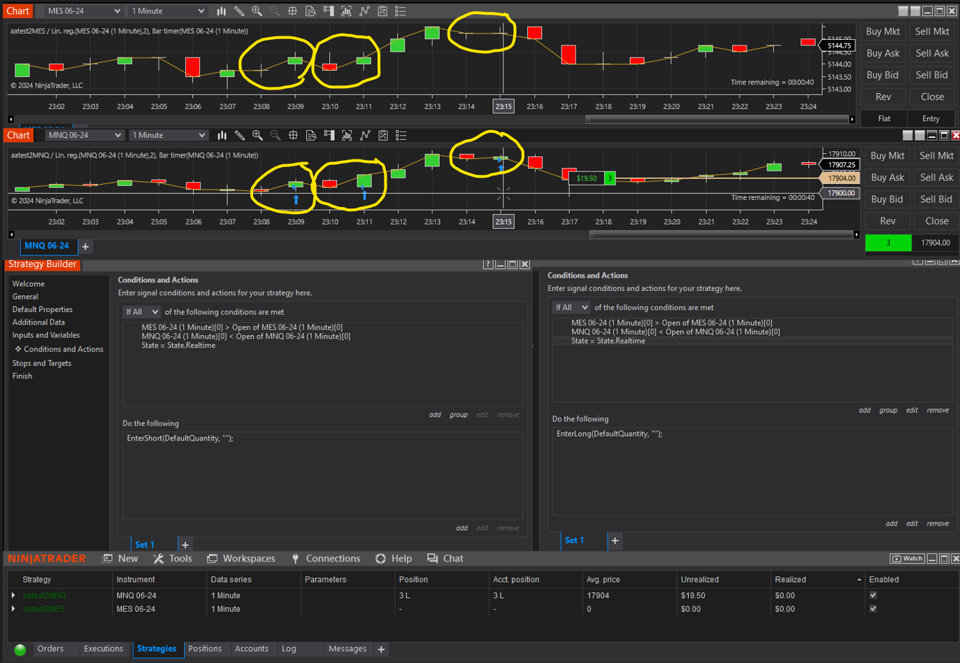This screenshot has height=663, width=960.
Task: Click Sell Bid on the MNQ chart trader
Action: 936,199
